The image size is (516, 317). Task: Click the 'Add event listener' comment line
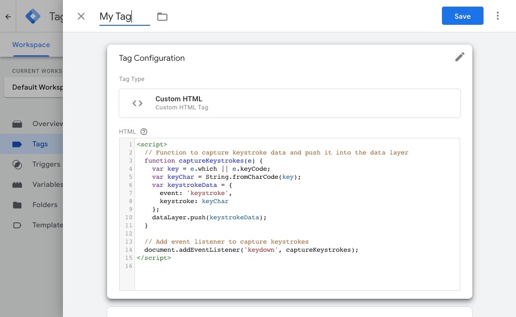tap(226, 242)
